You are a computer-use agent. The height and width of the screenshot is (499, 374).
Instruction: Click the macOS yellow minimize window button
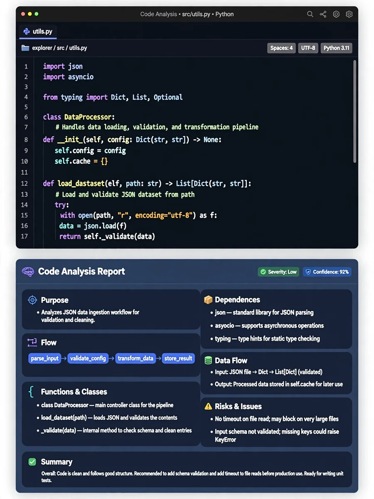click(29, 14)
